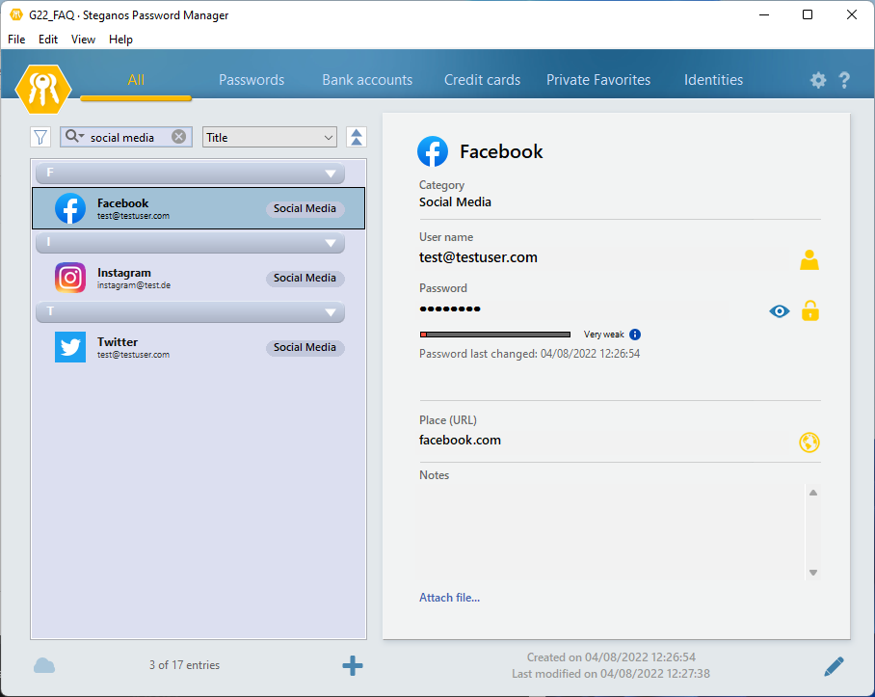Reveal password with the eye icon

(780, 310)
